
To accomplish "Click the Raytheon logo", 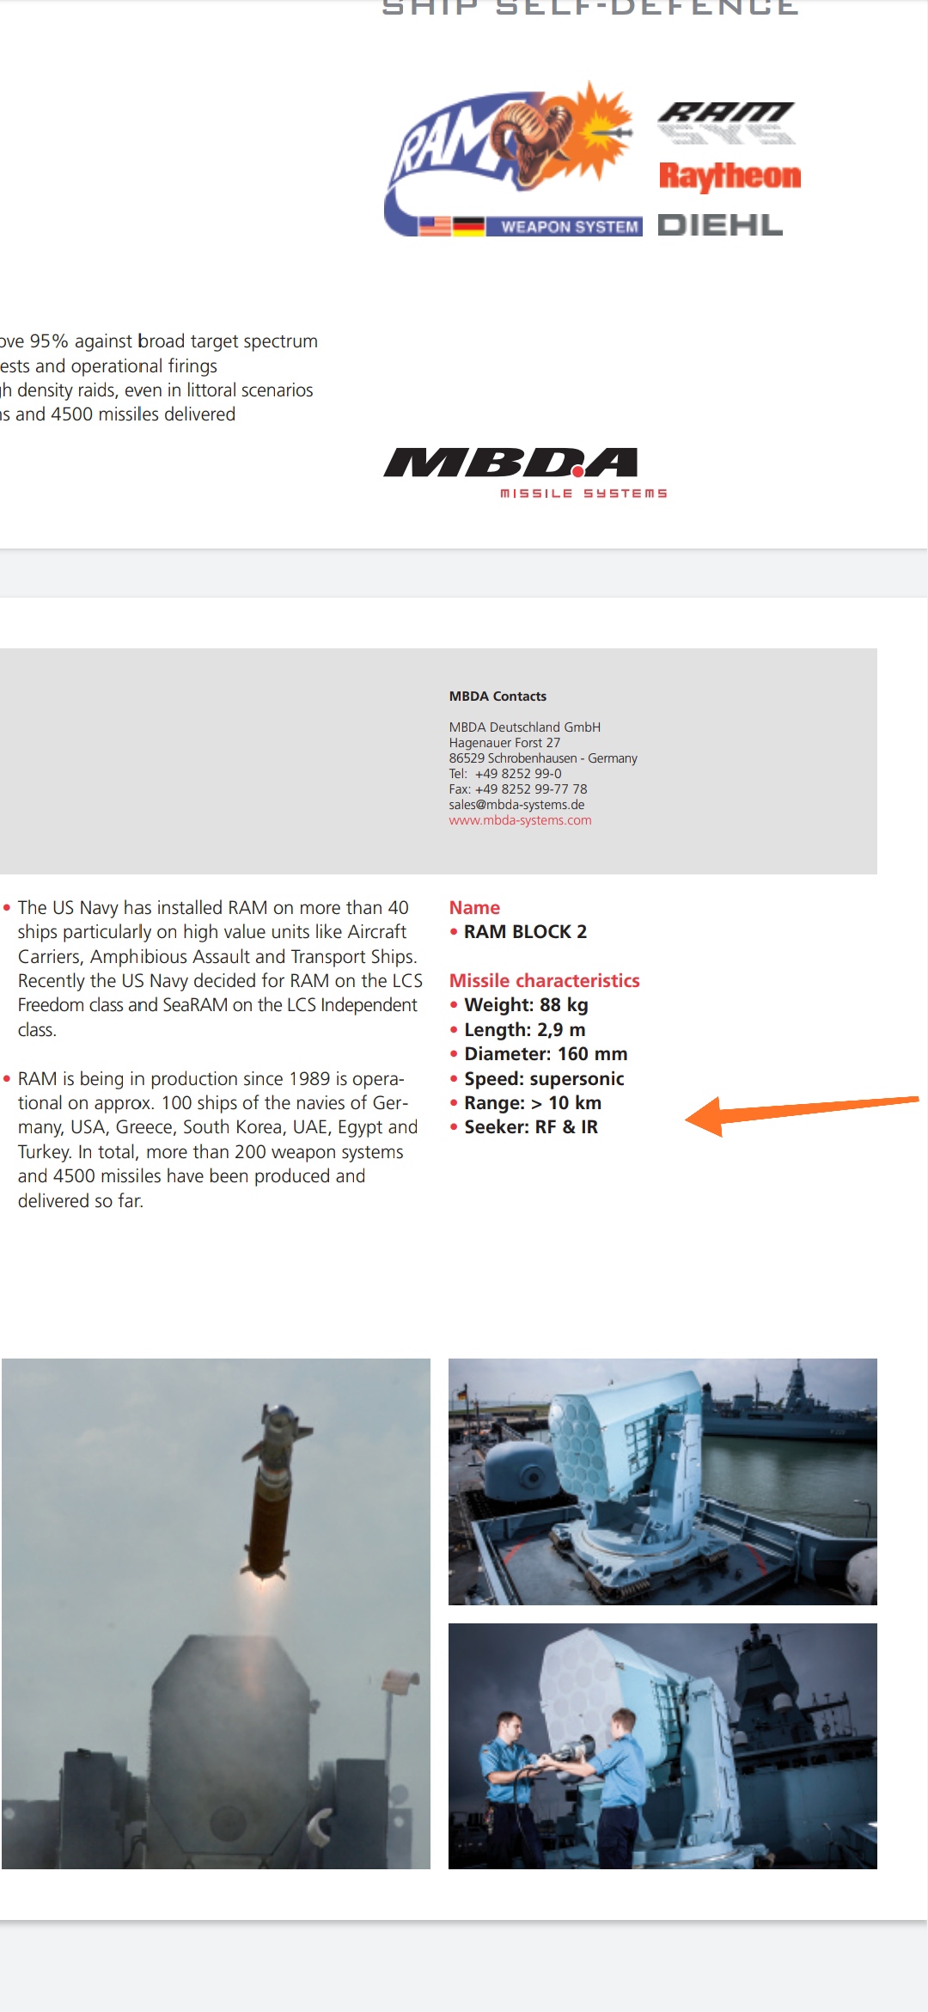I will click(x=730, y=176).
